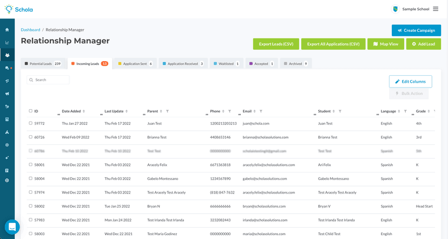The width and height of the screenshot is (448, 239).
Task: Select the checkbox for lead 57974
Action: tap(31, 192)
